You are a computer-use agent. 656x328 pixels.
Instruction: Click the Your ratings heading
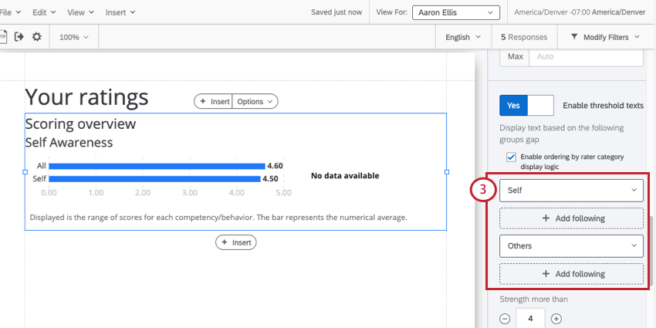[x=86, y=97]
